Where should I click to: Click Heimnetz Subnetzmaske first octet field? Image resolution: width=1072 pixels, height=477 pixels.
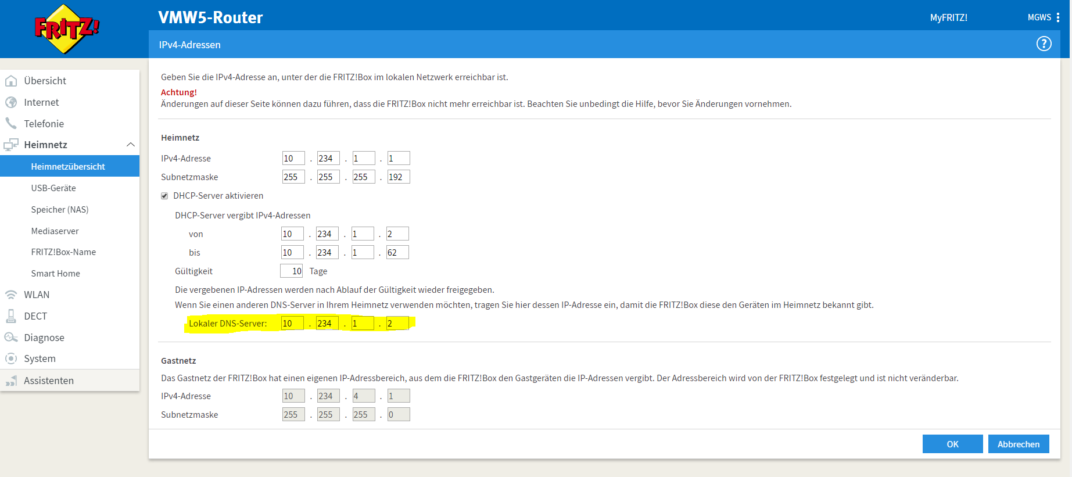293,177
